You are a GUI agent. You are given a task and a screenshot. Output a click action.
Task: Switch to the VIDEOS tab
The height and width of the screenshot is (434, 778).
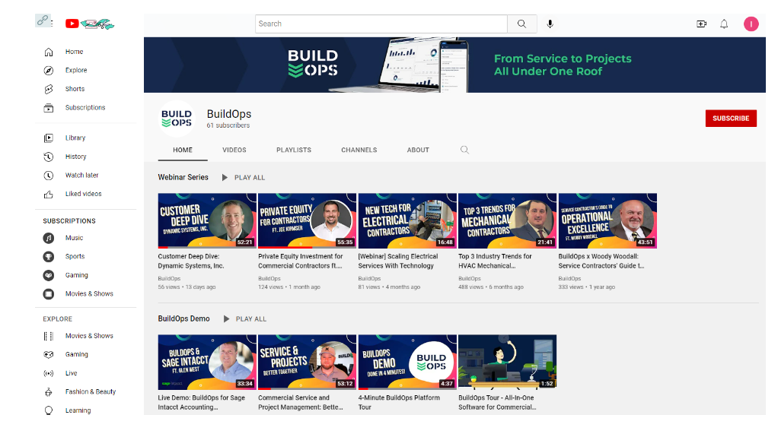pos(234,150)
